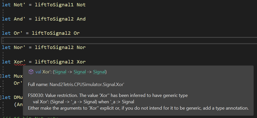Collapse the 'let Mux' code block
The height and width of the screenshot is (118, 257).
1,76
